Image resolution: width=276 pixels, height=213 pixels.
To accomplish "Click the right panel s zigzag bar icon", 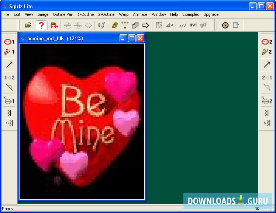I will pos(267,123).
